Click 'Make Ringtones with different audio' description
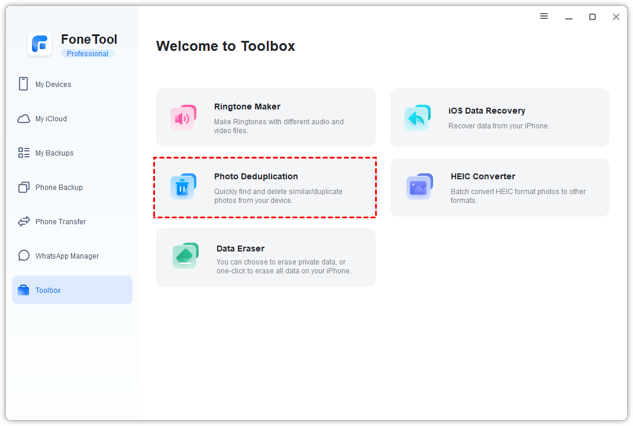The height and width of the screenshot is (426, 633). (279, 126)
